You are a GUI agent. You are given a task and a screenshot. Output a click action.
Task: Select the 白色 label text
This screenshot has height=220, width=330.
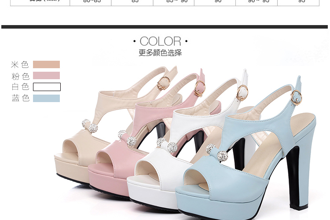(20, 87)
